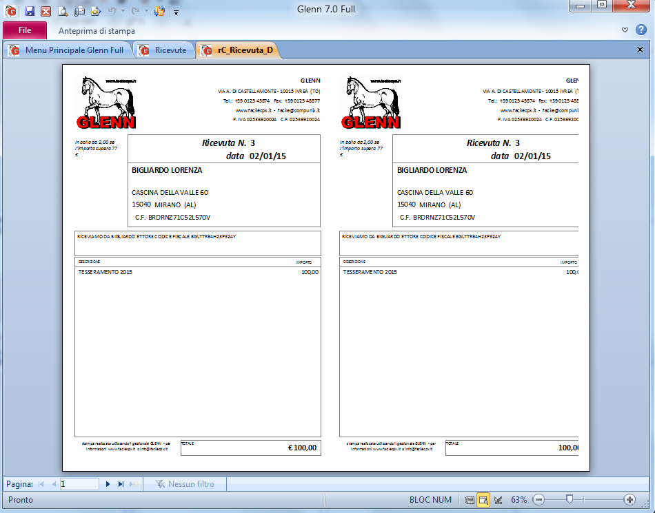Viewport: 655px width, 513px height.
Task: Switch to Report view status bar icon
Action: tap(470, 500)
